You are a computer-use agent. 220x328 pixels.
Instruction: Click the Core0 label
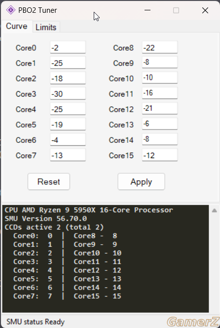coord(26,48)
